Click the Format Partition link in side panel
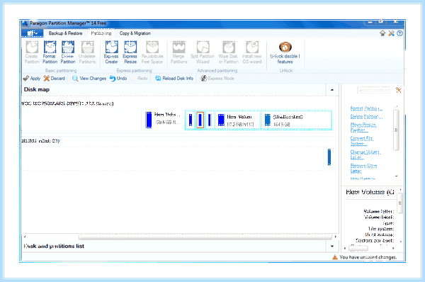This screenshot has width=425, height=282. click(x=366, y=108)
